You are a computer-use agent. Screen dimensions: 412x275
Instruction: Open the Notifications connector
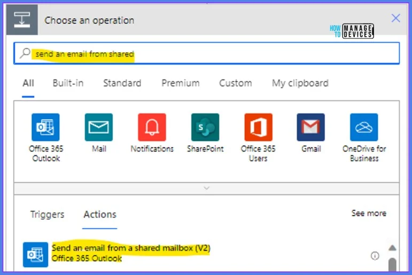pyautogui.click(x=152, y=127)
